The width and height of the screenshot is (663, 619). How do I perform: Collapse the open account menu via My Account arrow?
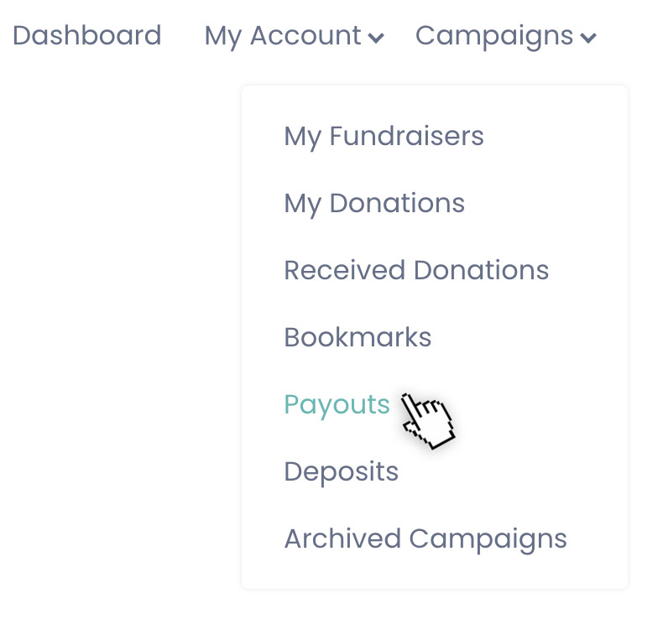(376, 39)
